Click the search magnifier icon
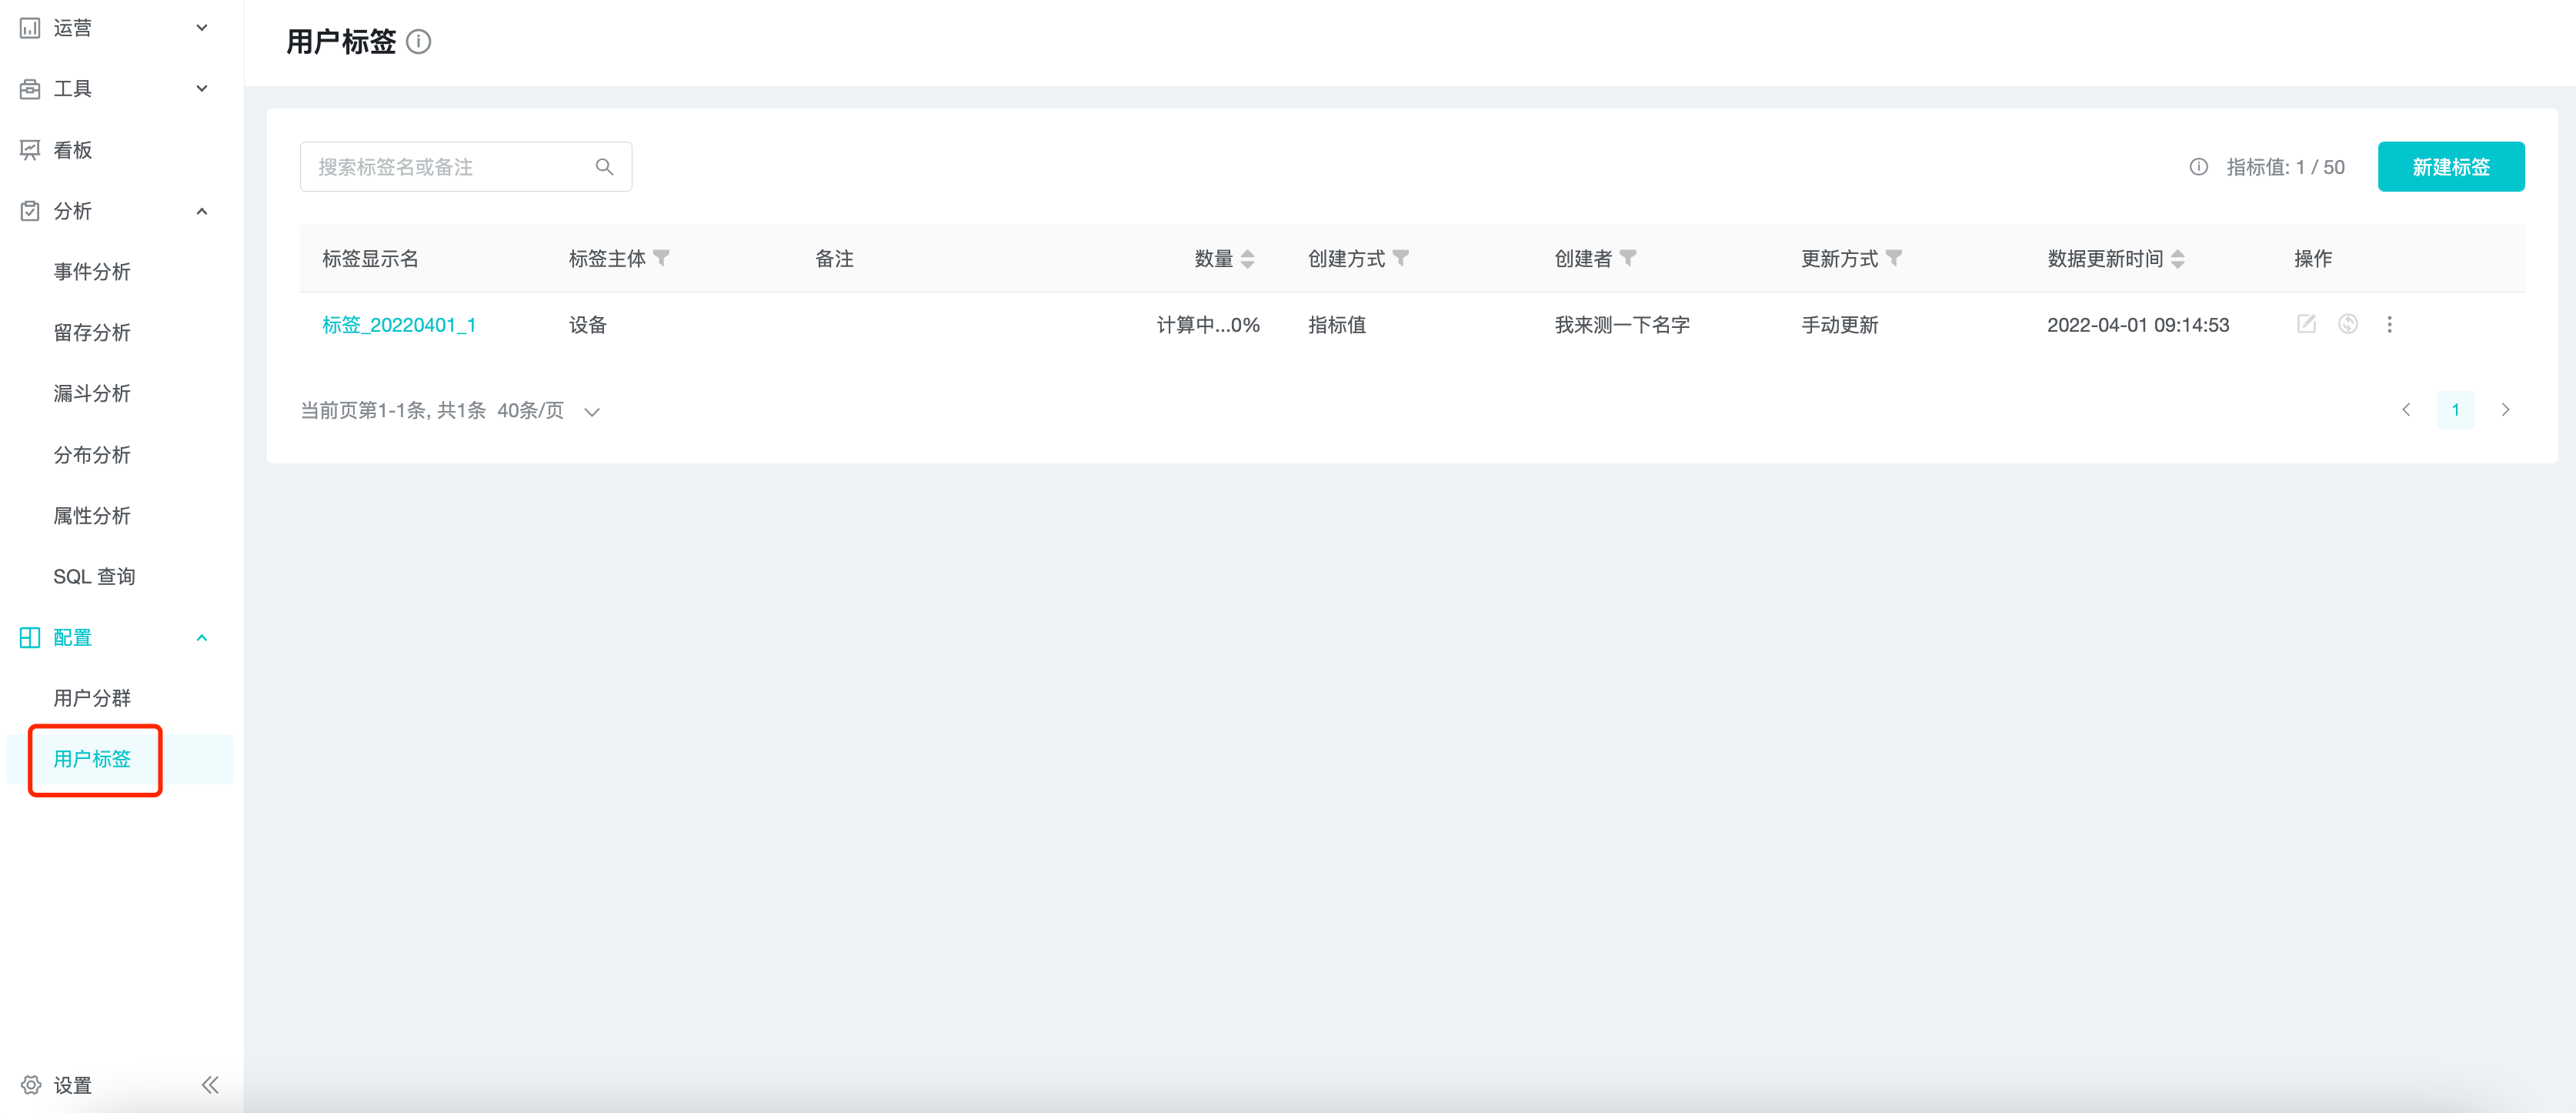 (604, 167)
